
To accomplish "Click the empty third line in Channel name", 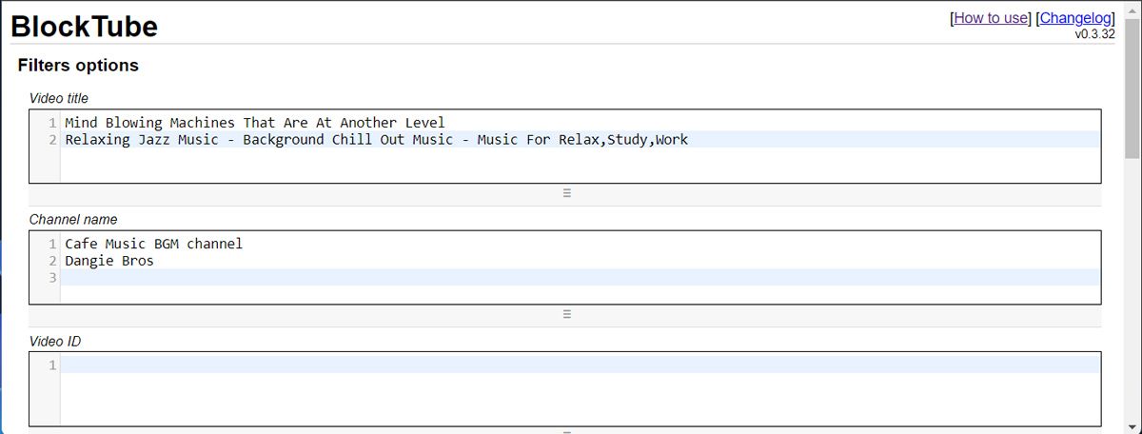I will coord(571,278).
